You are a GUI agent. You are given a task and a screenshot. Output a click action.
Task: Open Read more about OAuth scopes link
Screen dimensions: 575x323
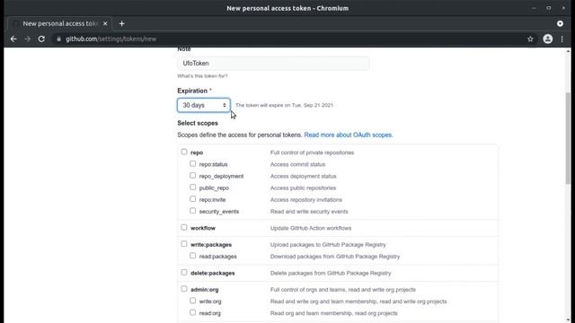[349, 135]
